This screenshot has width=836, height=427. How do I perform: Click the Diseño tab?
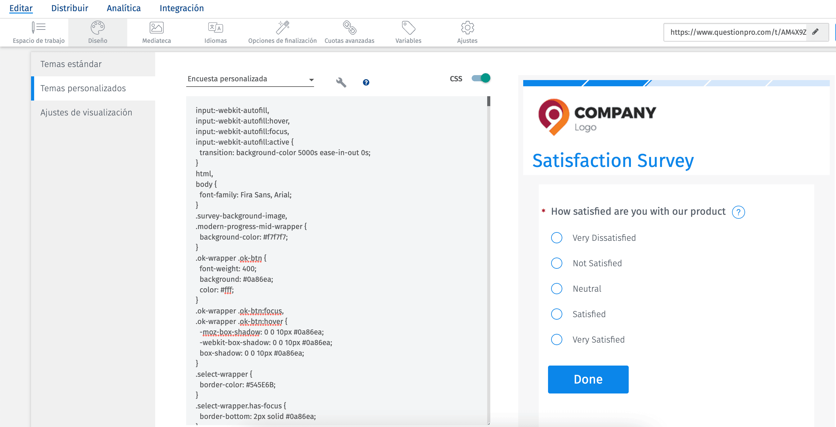(98, 32)
